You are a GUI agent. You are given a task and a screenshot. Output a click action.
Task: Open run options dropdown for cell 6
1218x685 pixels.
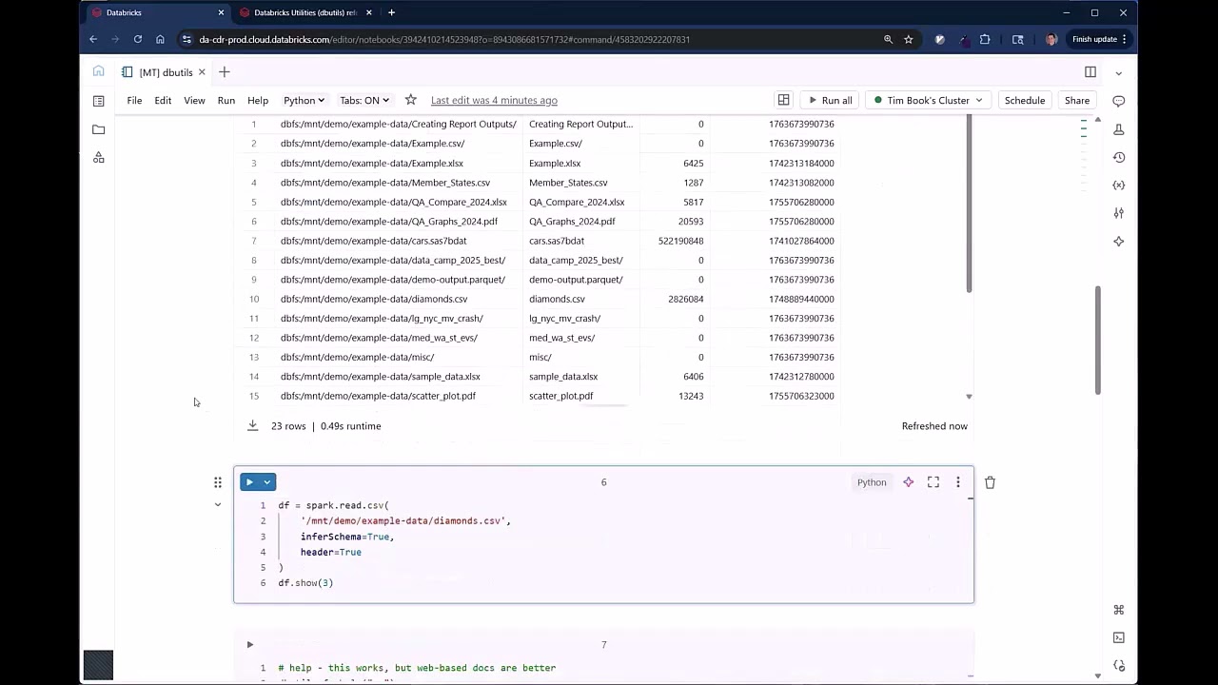tap(267, 482)
